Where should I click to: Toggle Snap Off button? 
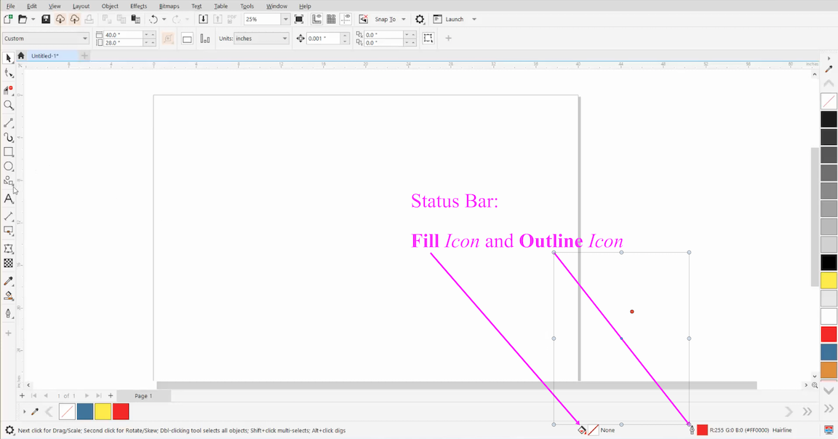364,20
